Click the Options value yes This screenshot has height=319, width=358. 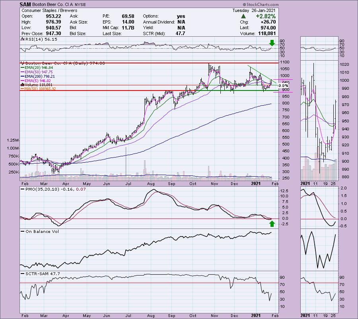point(181,16)
